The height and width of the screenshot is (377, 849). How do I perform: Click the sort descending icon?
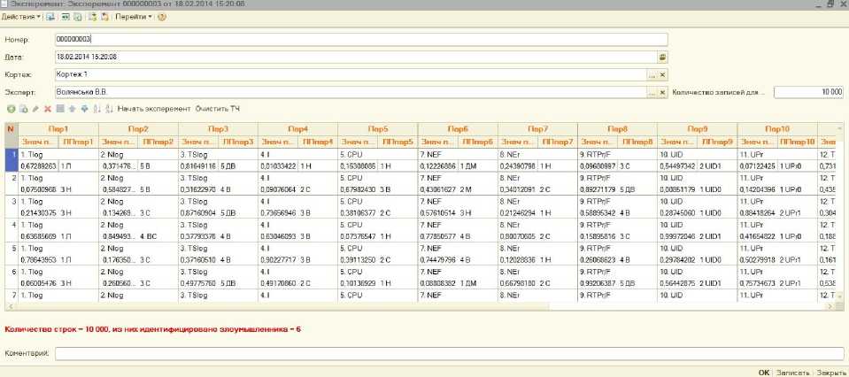[x=109, y=109]
